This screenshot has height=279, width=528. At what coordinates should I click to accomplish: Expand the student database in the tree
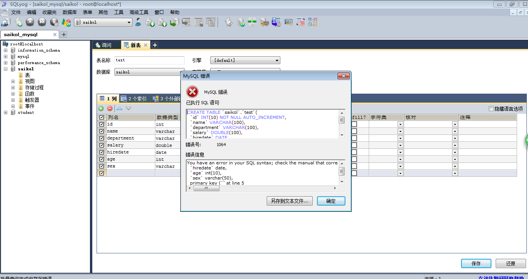[5, 112]
